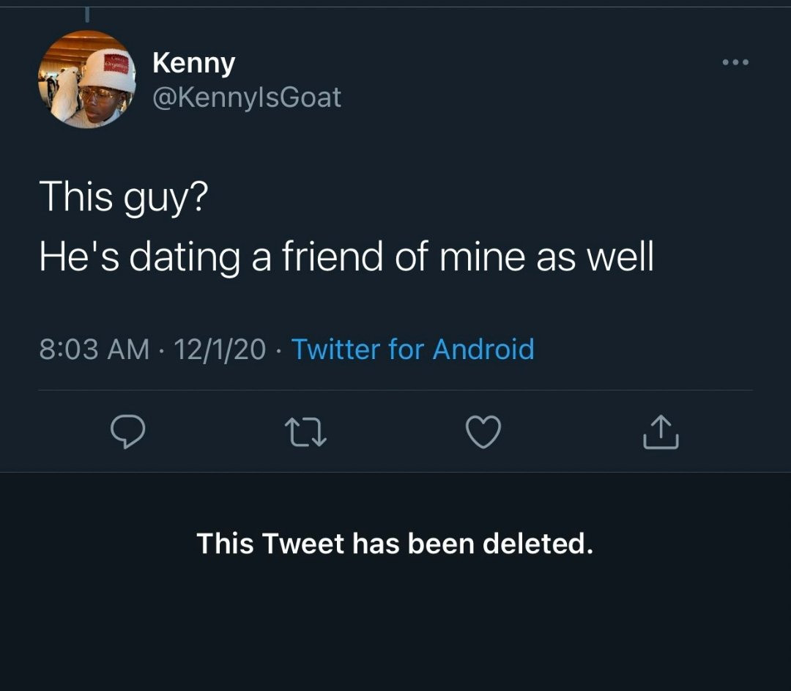Click the word "Android" in the source label

pyautogui.click(x=483, y=349)
